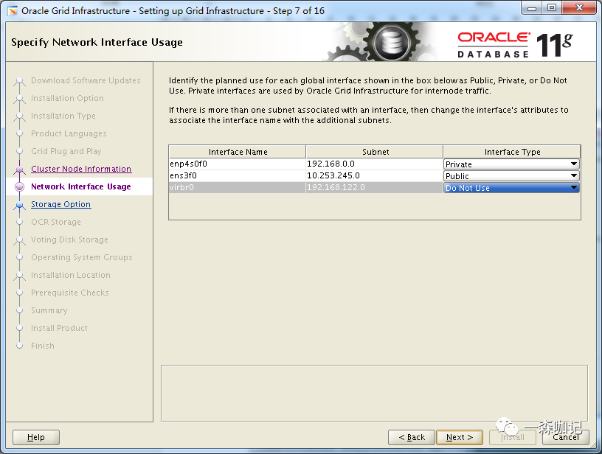Select the ens3f0 interface name cell
The height and width of the screenshot is (454, 602).
[x=238, y=175]
